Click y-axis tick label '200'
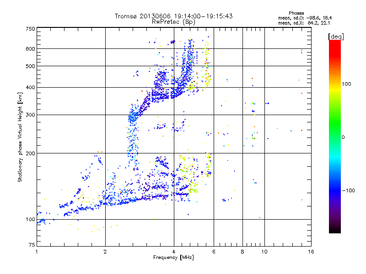366x274 pixels. [30, 153]
